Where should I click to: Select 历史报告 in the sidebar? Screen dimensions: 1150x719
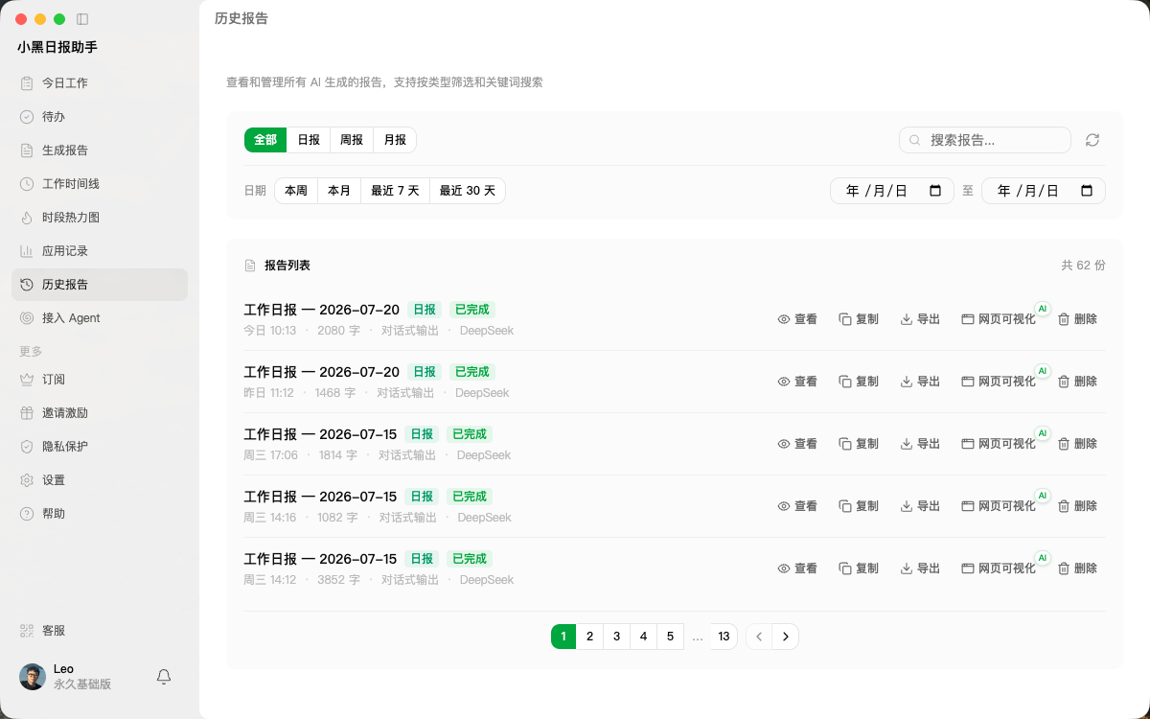pyautogui.click(x=100, y=285)
